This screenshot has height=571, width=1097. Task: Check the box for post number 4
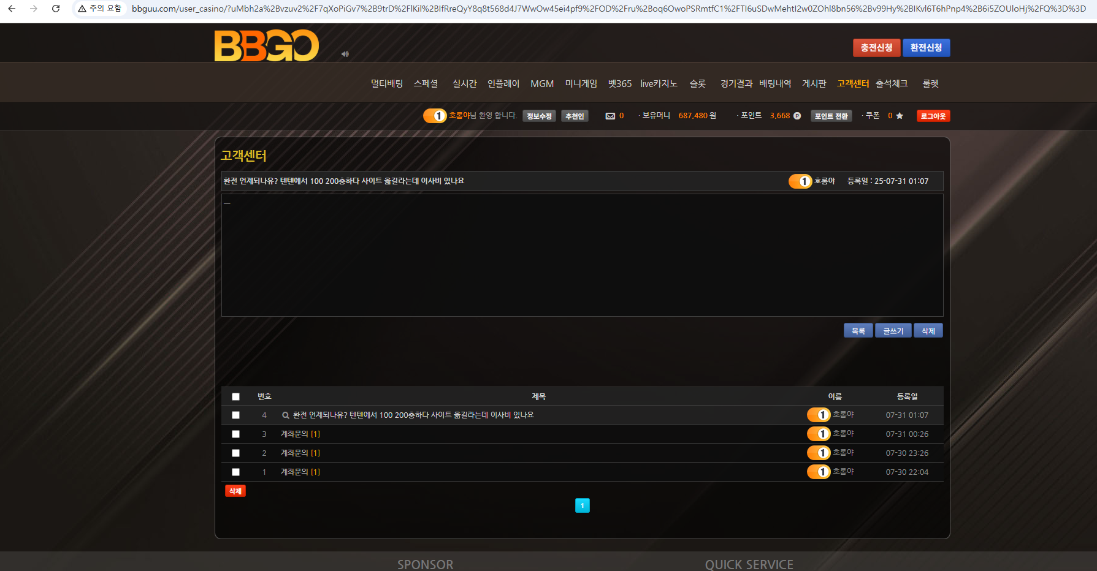tap(235, 415)
